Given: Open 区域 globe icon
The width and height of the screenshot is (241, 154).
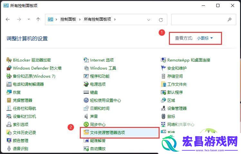Looking at the screenshot, I should pos(163,100).
